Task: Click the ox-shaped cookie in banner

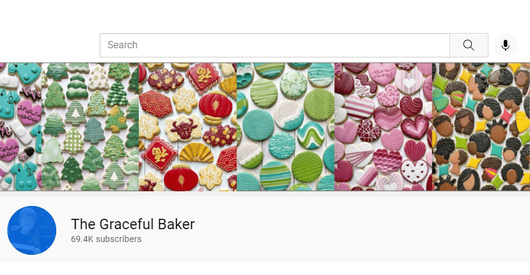Action: click(x=184, y=129)
